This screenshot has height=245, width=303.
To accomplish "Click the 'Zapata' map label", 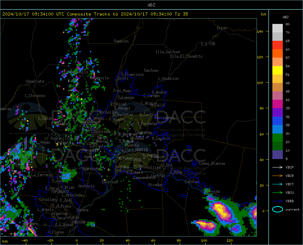I will [x=82, y=210].
